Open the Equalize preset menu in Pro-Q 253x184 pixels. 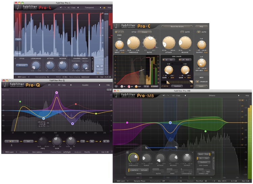pyautogui.click(x=85, y=85)
